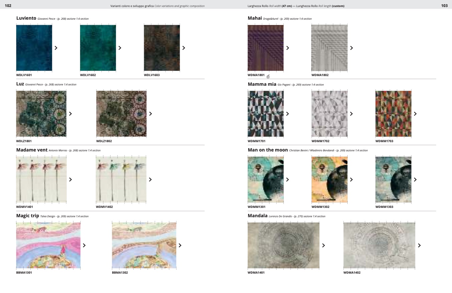This screenshot has height=293, width=452.
Task: Click the arrow next to WDLZ1802 swatch
Action: click(150, 113)
